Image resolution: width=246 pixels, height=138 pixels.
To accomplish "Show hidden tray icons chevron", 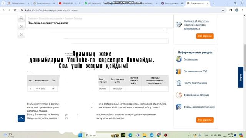I will (x=189, y=135).
